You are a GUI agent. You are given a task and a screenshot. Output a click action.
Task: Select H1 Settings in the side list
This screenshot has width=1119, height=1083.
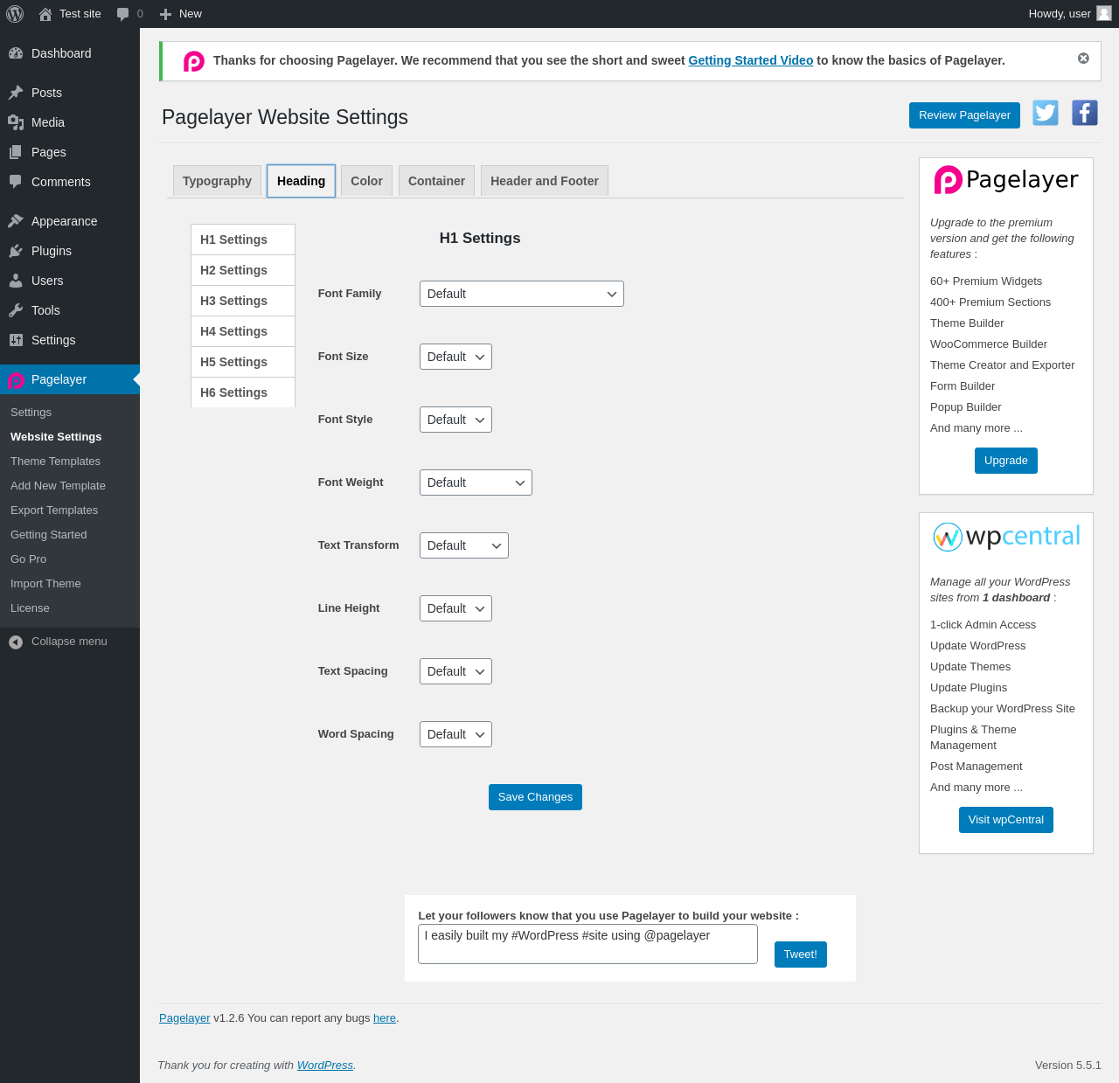[243, 240]
